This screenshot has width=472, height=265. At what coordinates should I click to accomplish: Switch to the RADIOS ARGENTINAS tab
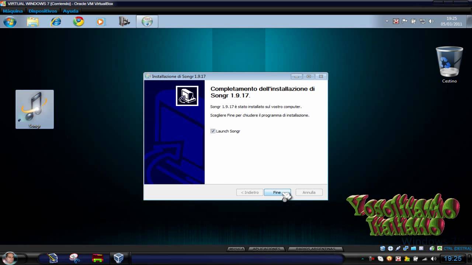coord(315,249)
